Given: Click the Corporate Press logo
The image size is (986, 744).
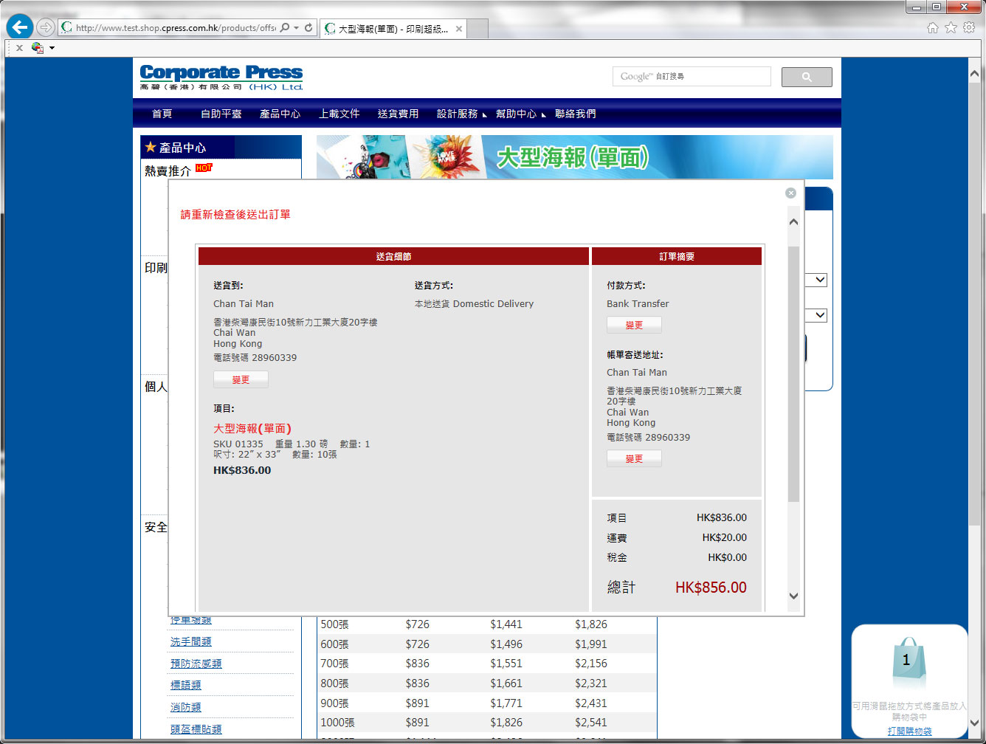Looking at the screenshot, I should pos(221,77).
